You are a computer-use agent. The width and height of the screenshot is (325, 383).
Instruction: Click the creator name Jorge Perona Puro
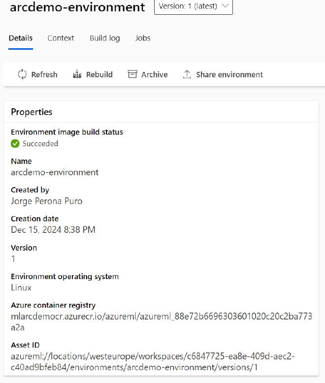[47, 201]
